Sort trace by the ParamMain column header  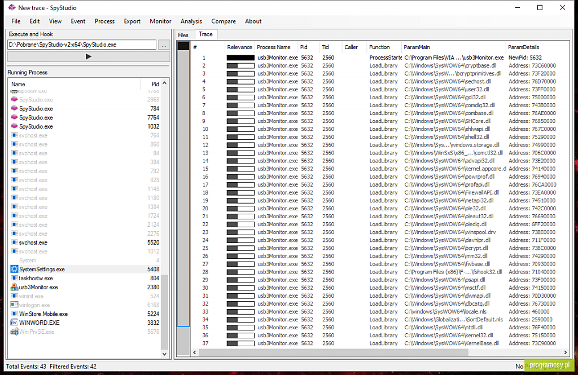(x=417, y=47)
